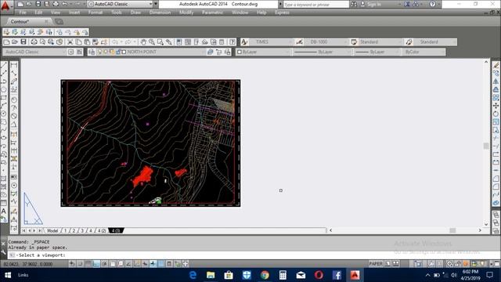Open the Layer Properties Manager icon
This screenshot has height=282, width=501.
coord(92,52)
